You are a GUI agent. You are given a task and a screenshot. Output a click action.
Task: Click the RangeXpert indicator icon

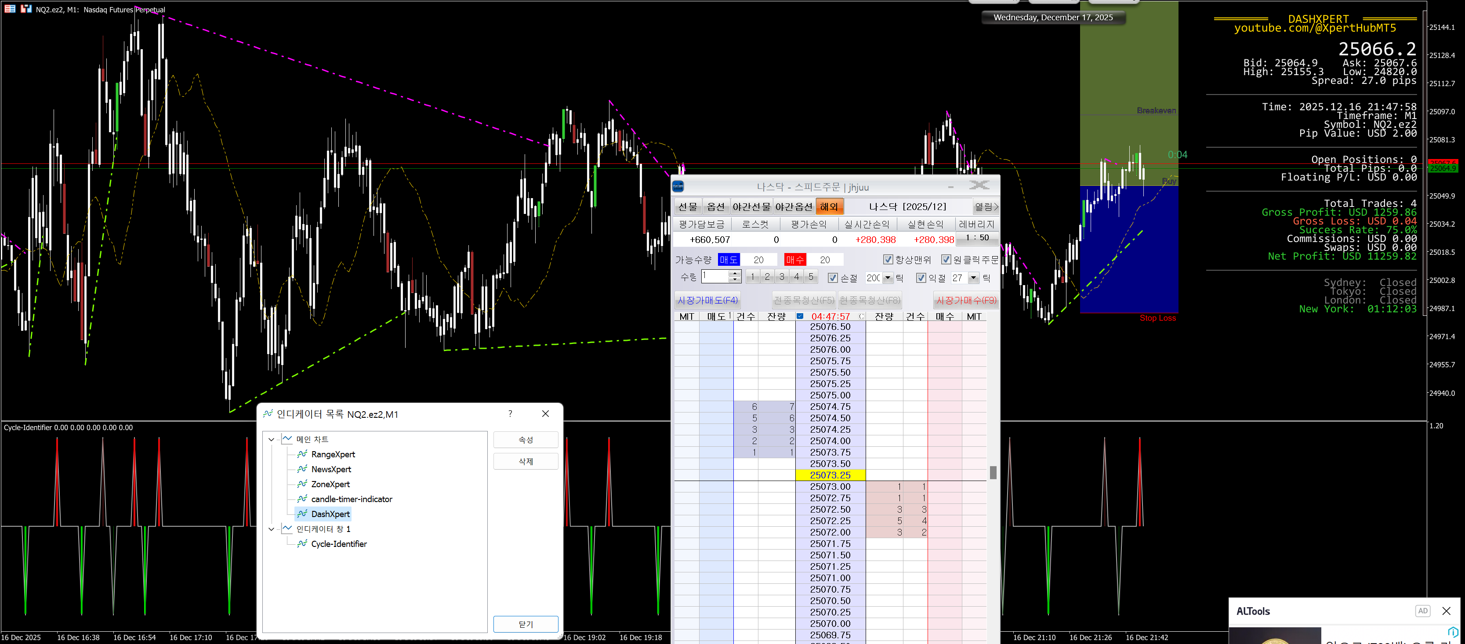coord(302,454)
